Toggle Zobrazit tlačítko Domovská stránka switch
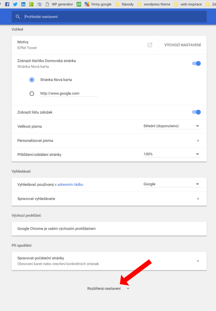This screenshot has width=216, height=311. click(x=196, y=64)
